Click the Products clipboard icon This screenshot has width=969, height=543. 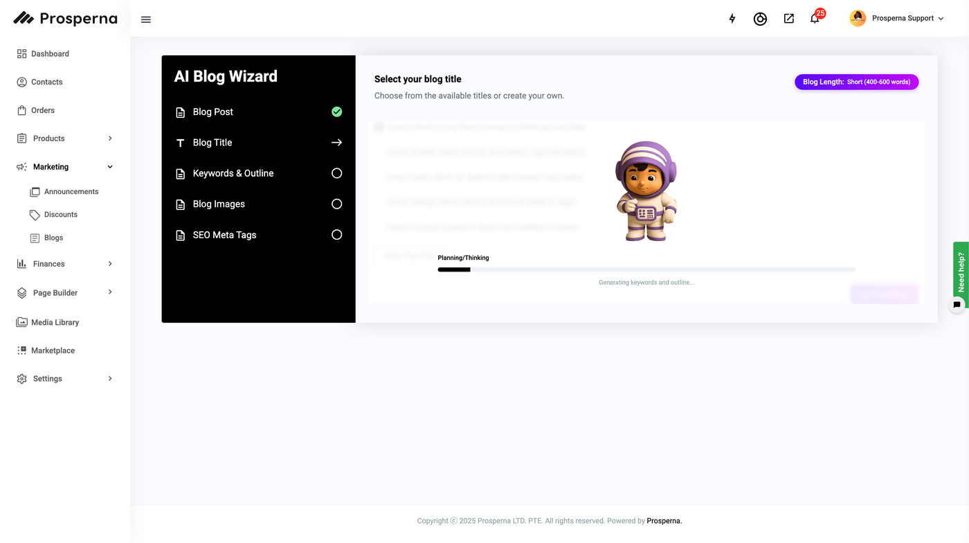point(21,139)
